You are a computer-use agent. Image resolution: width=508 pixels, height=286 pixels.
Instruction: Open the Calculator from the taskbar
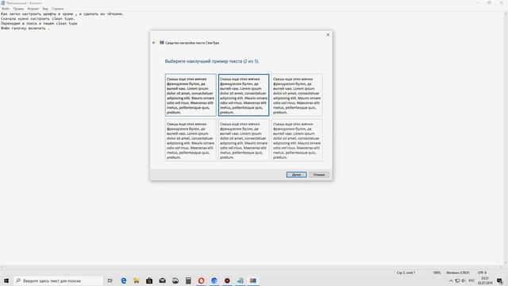click(x=188, y=280)
